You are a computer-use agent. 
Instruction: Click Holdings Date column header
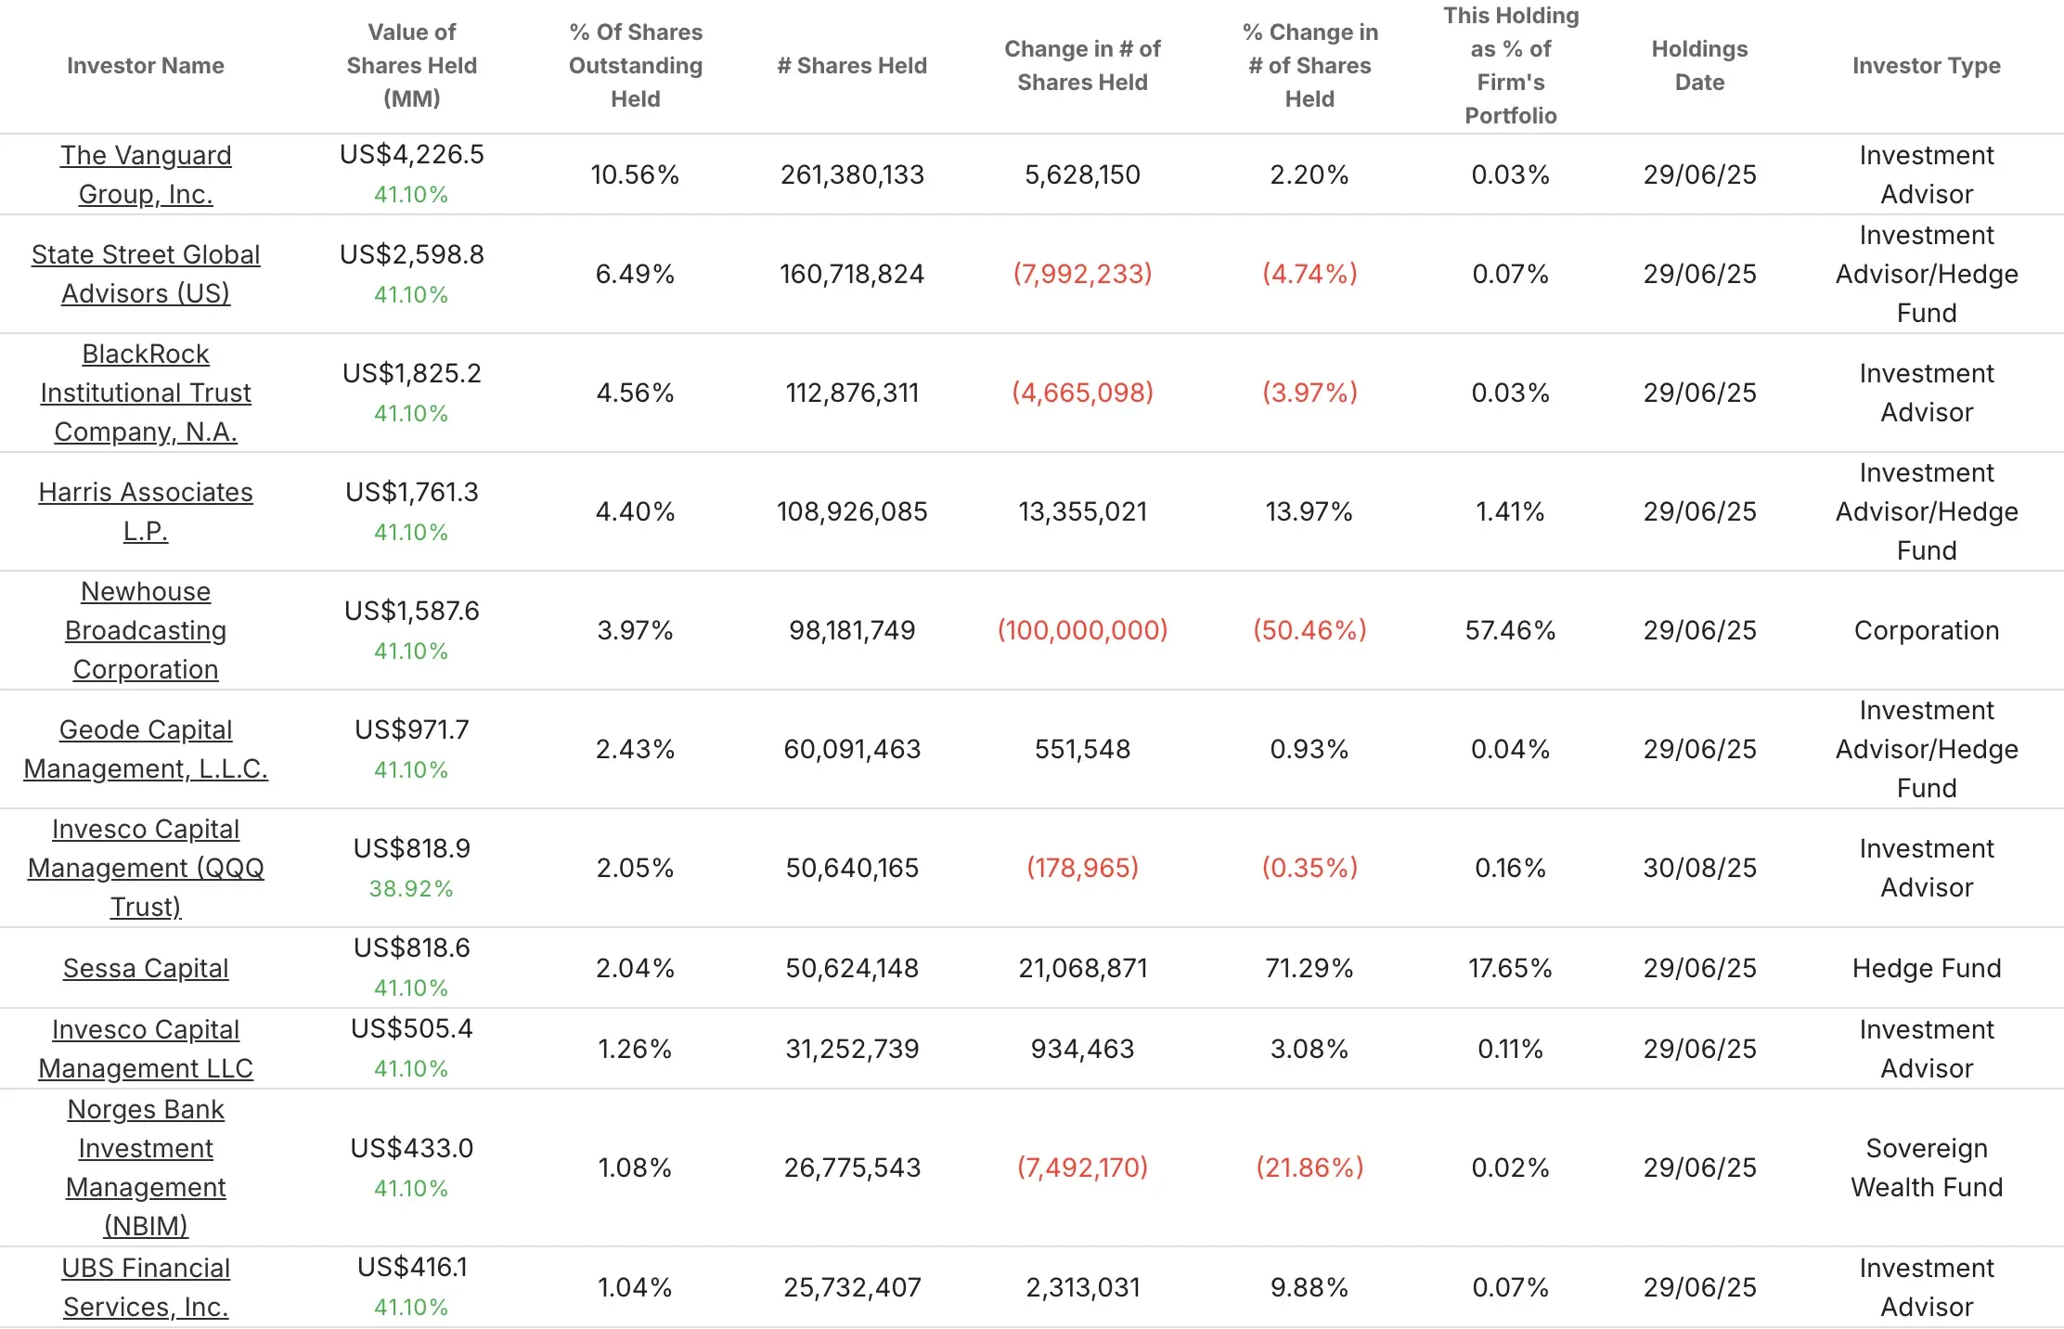click(x=1699, y=66)
